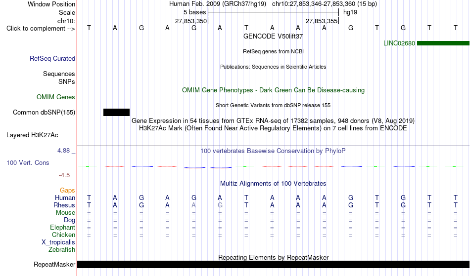The image size is (470, 276).
Task: Click the OMIM Gene Phenotypes track title
Action: [273, 90]
